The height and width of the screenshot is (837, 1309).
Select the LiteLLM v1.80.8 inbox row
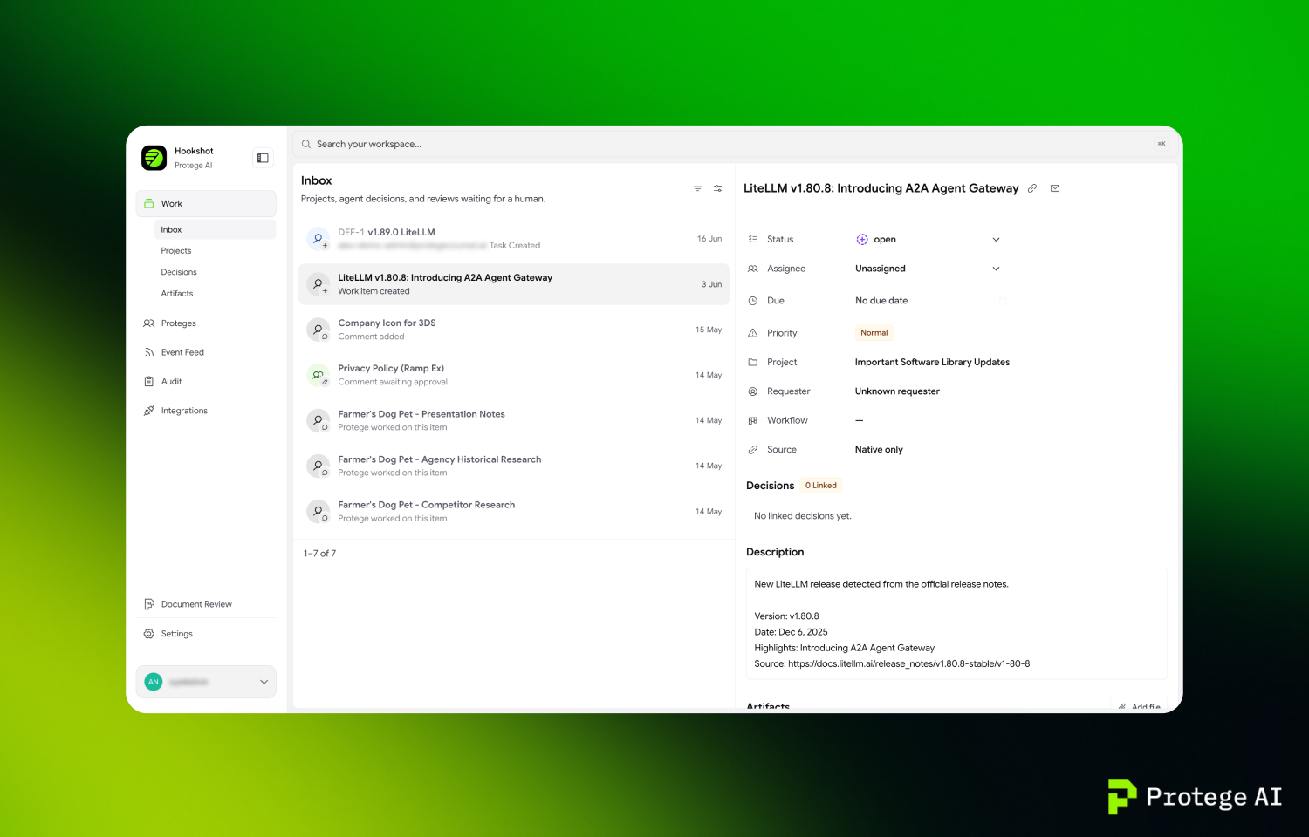(x=514, y=284)
